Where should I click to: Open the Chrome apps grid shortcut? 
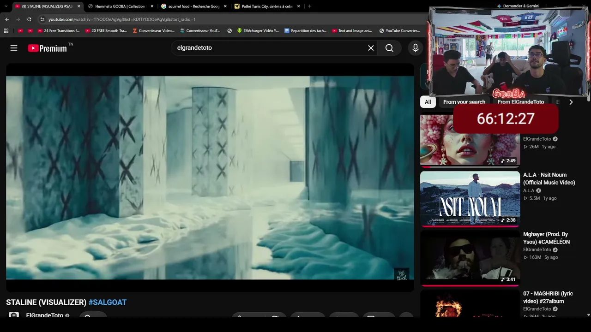pyautogui.click(x=6, y=31)
